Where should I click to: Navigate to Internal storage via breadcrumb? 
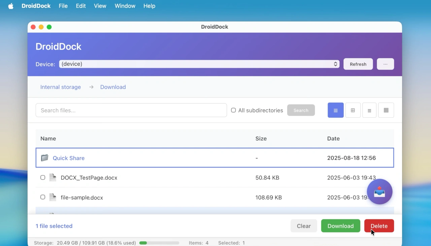tap(60, 87)
